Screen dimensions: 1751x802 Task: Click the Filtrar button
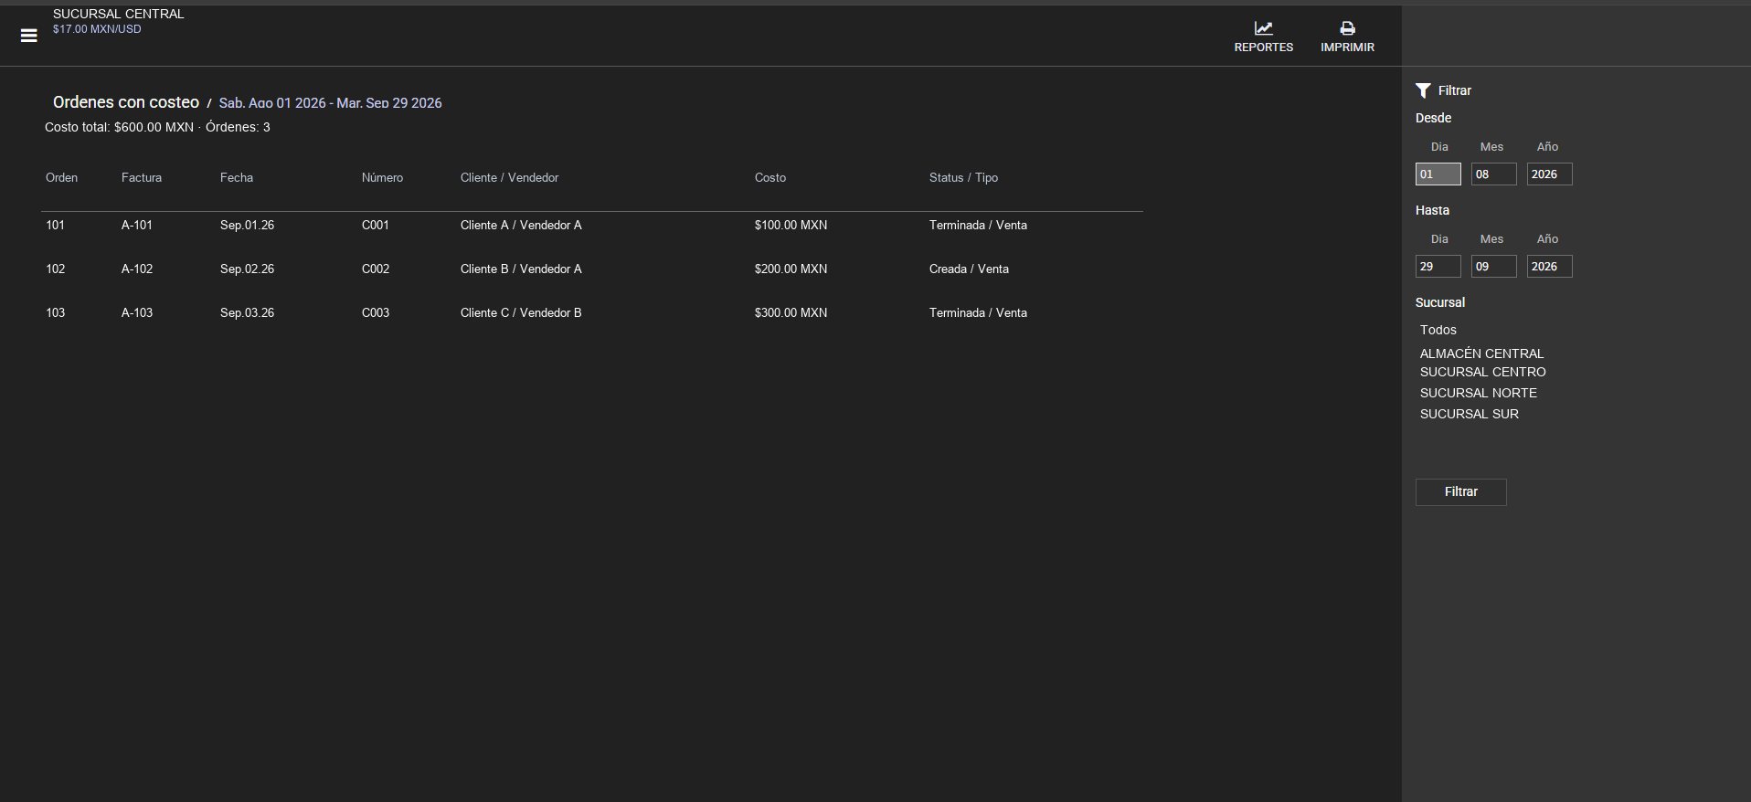point(1461,492)
